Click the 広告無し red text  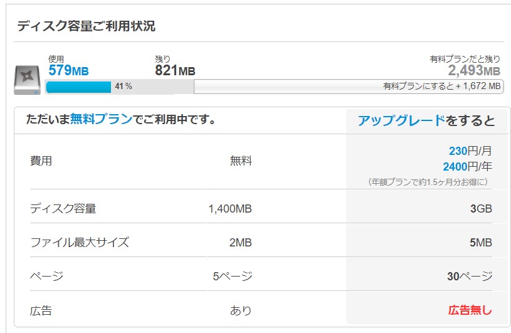click(x=470, y=310)
